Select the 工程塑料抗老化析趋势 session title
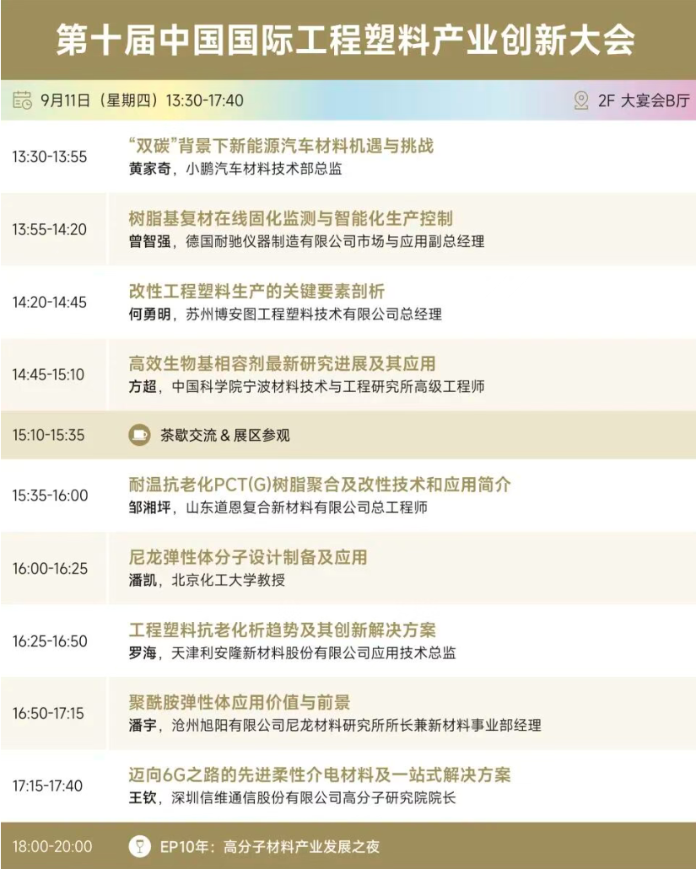 [282, 630]
